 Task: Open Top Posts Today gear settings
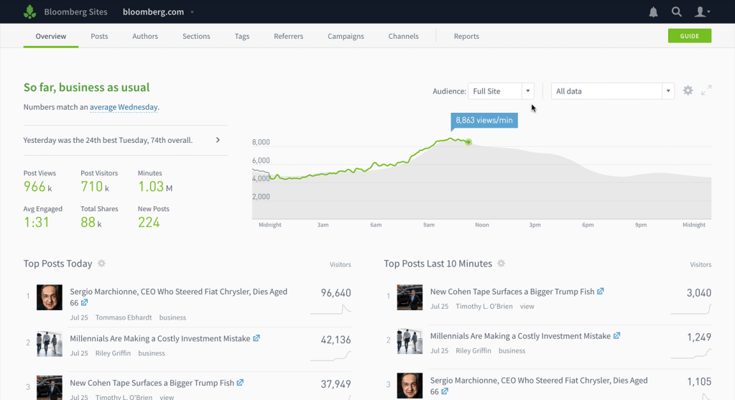pos(101,264)
